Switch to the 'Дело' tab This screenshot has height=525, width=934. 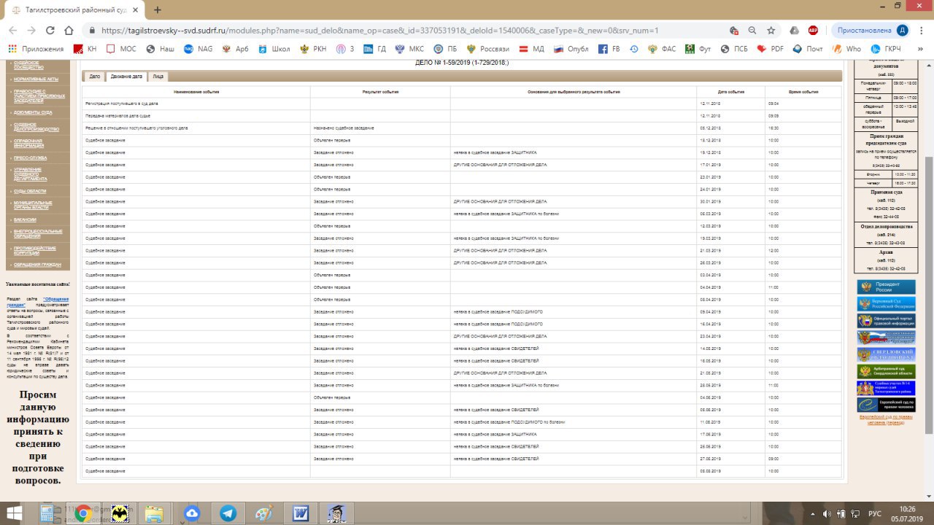pyautogui.click(x=95, y=76)
